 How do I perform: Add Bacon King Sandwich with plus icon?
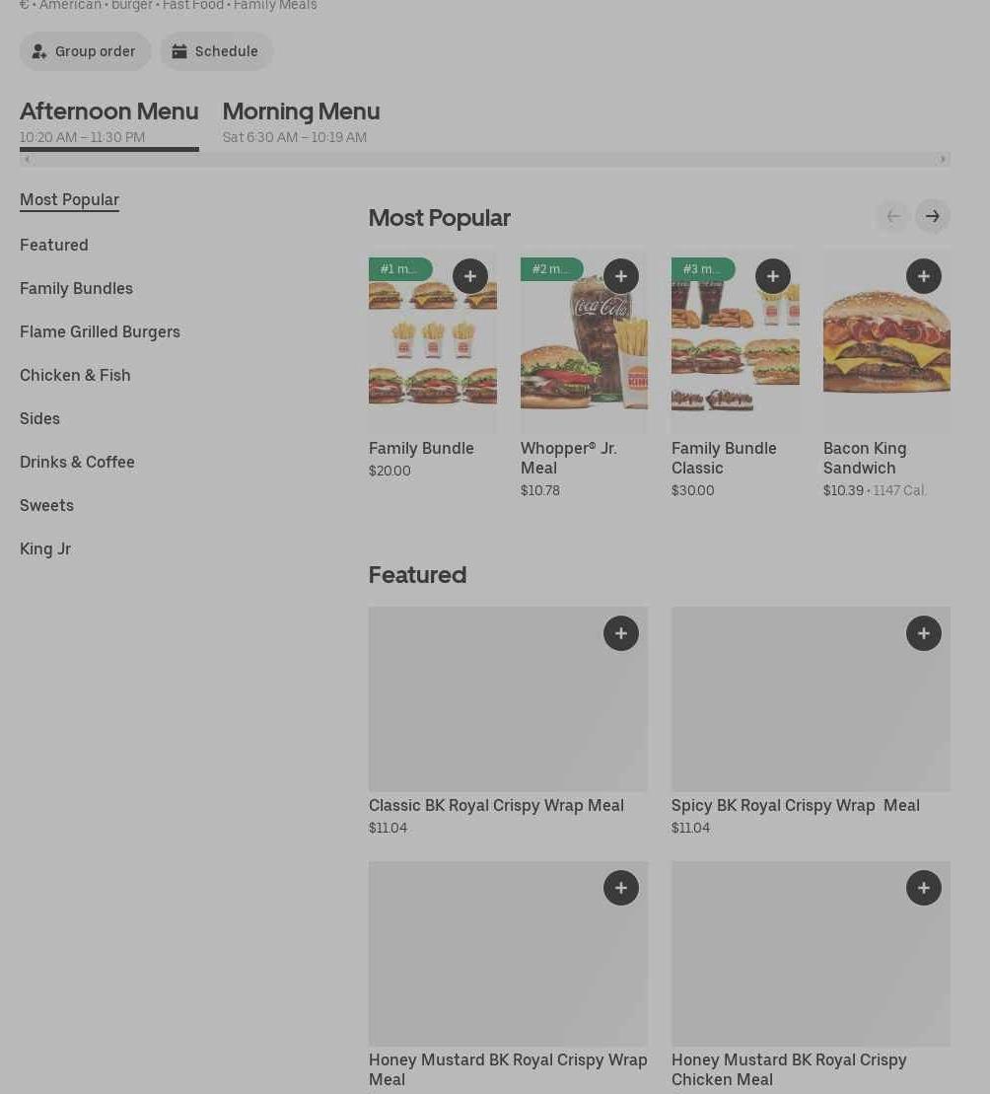923,276
